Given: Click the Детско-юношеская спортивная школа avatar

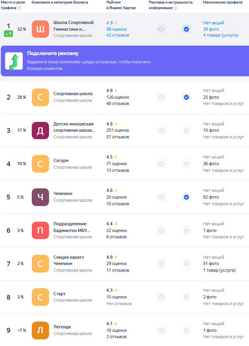Looking at the screenshot, I should pyautogui.click(x=40, y=131).
